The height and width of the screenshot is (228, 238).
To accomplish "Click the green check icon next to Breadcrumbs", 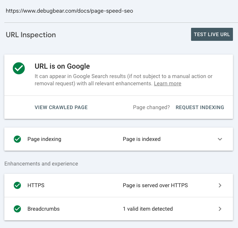I will tap(17, 209).
